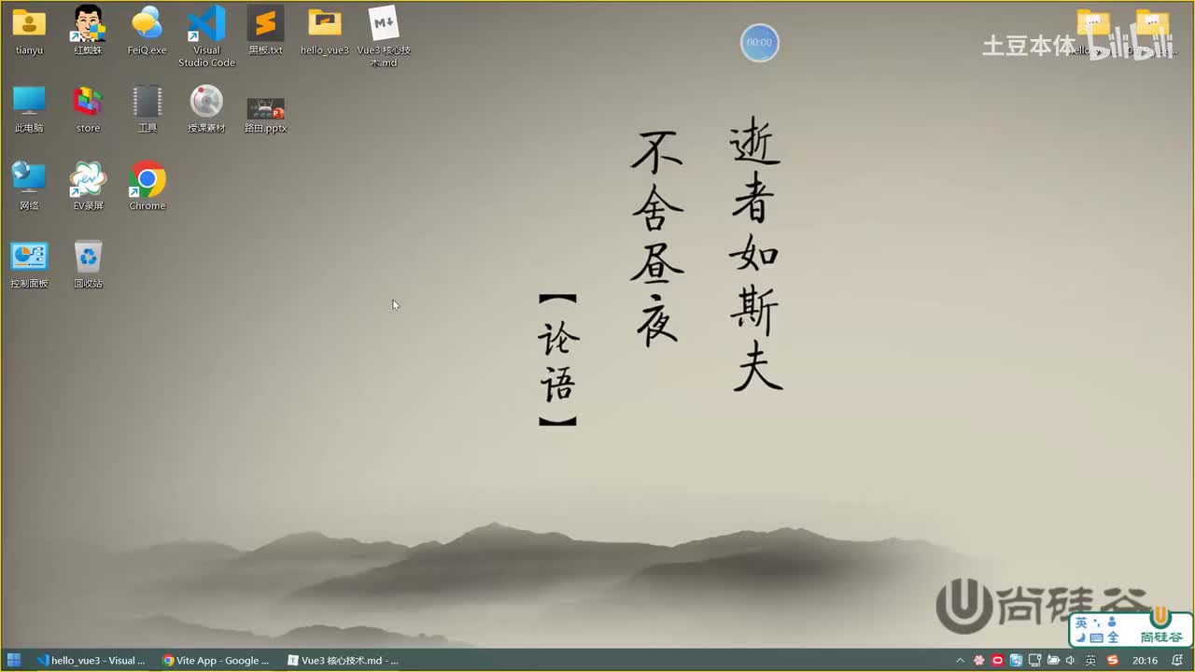Select the tianyu folder icon on desktop

pyautogui.click(x=29, y=31)
